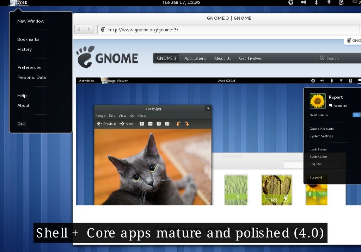
Task: Click Previous in image viewer toolbar
Action: (x=106, y=124)
